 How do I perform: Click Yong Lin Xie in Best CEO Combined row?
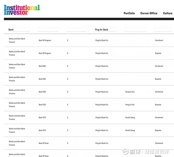(x=130, y=92)
